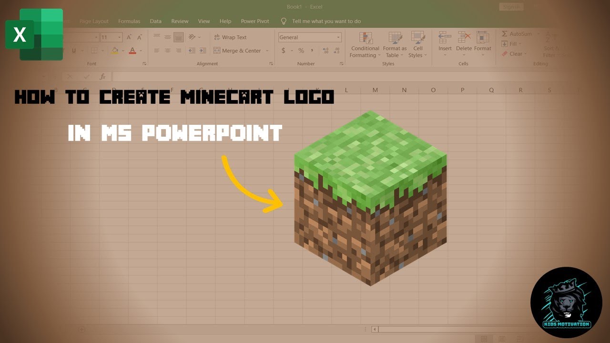Select column header M
The height and width of the screenshot is (343, 610).
pyautogui.click(x=375, y=90)
